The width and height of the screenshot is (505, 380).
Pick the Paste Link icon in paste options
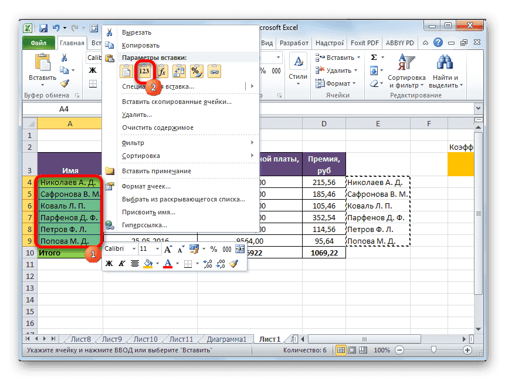click(x=214, y=71)
